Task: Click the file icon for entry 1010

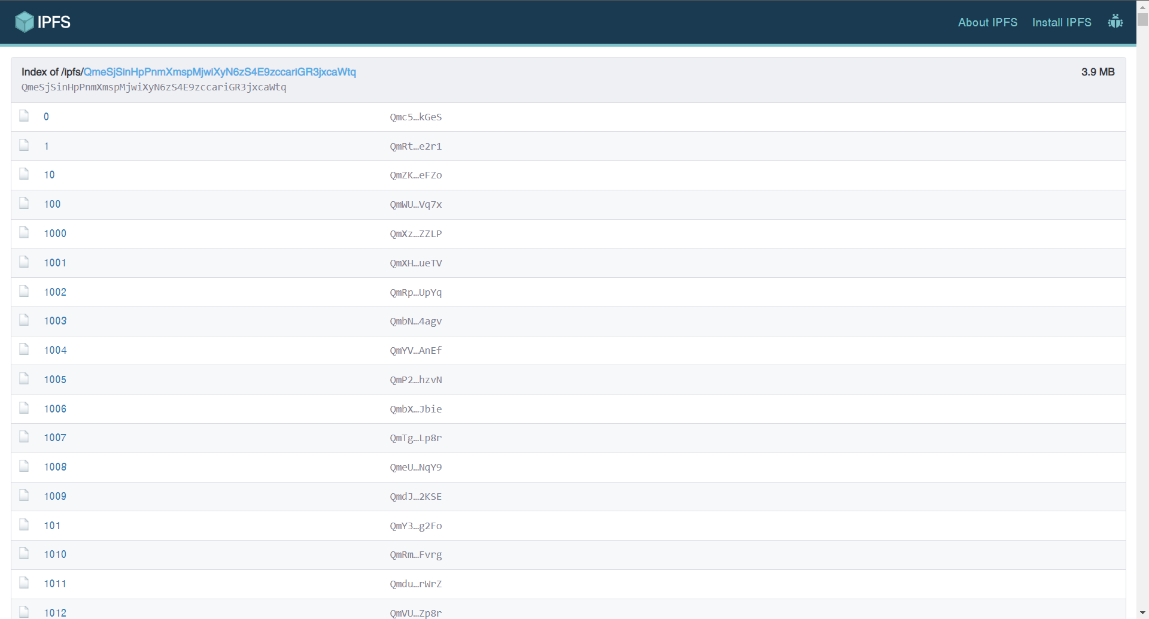Action: coord(24,553)
